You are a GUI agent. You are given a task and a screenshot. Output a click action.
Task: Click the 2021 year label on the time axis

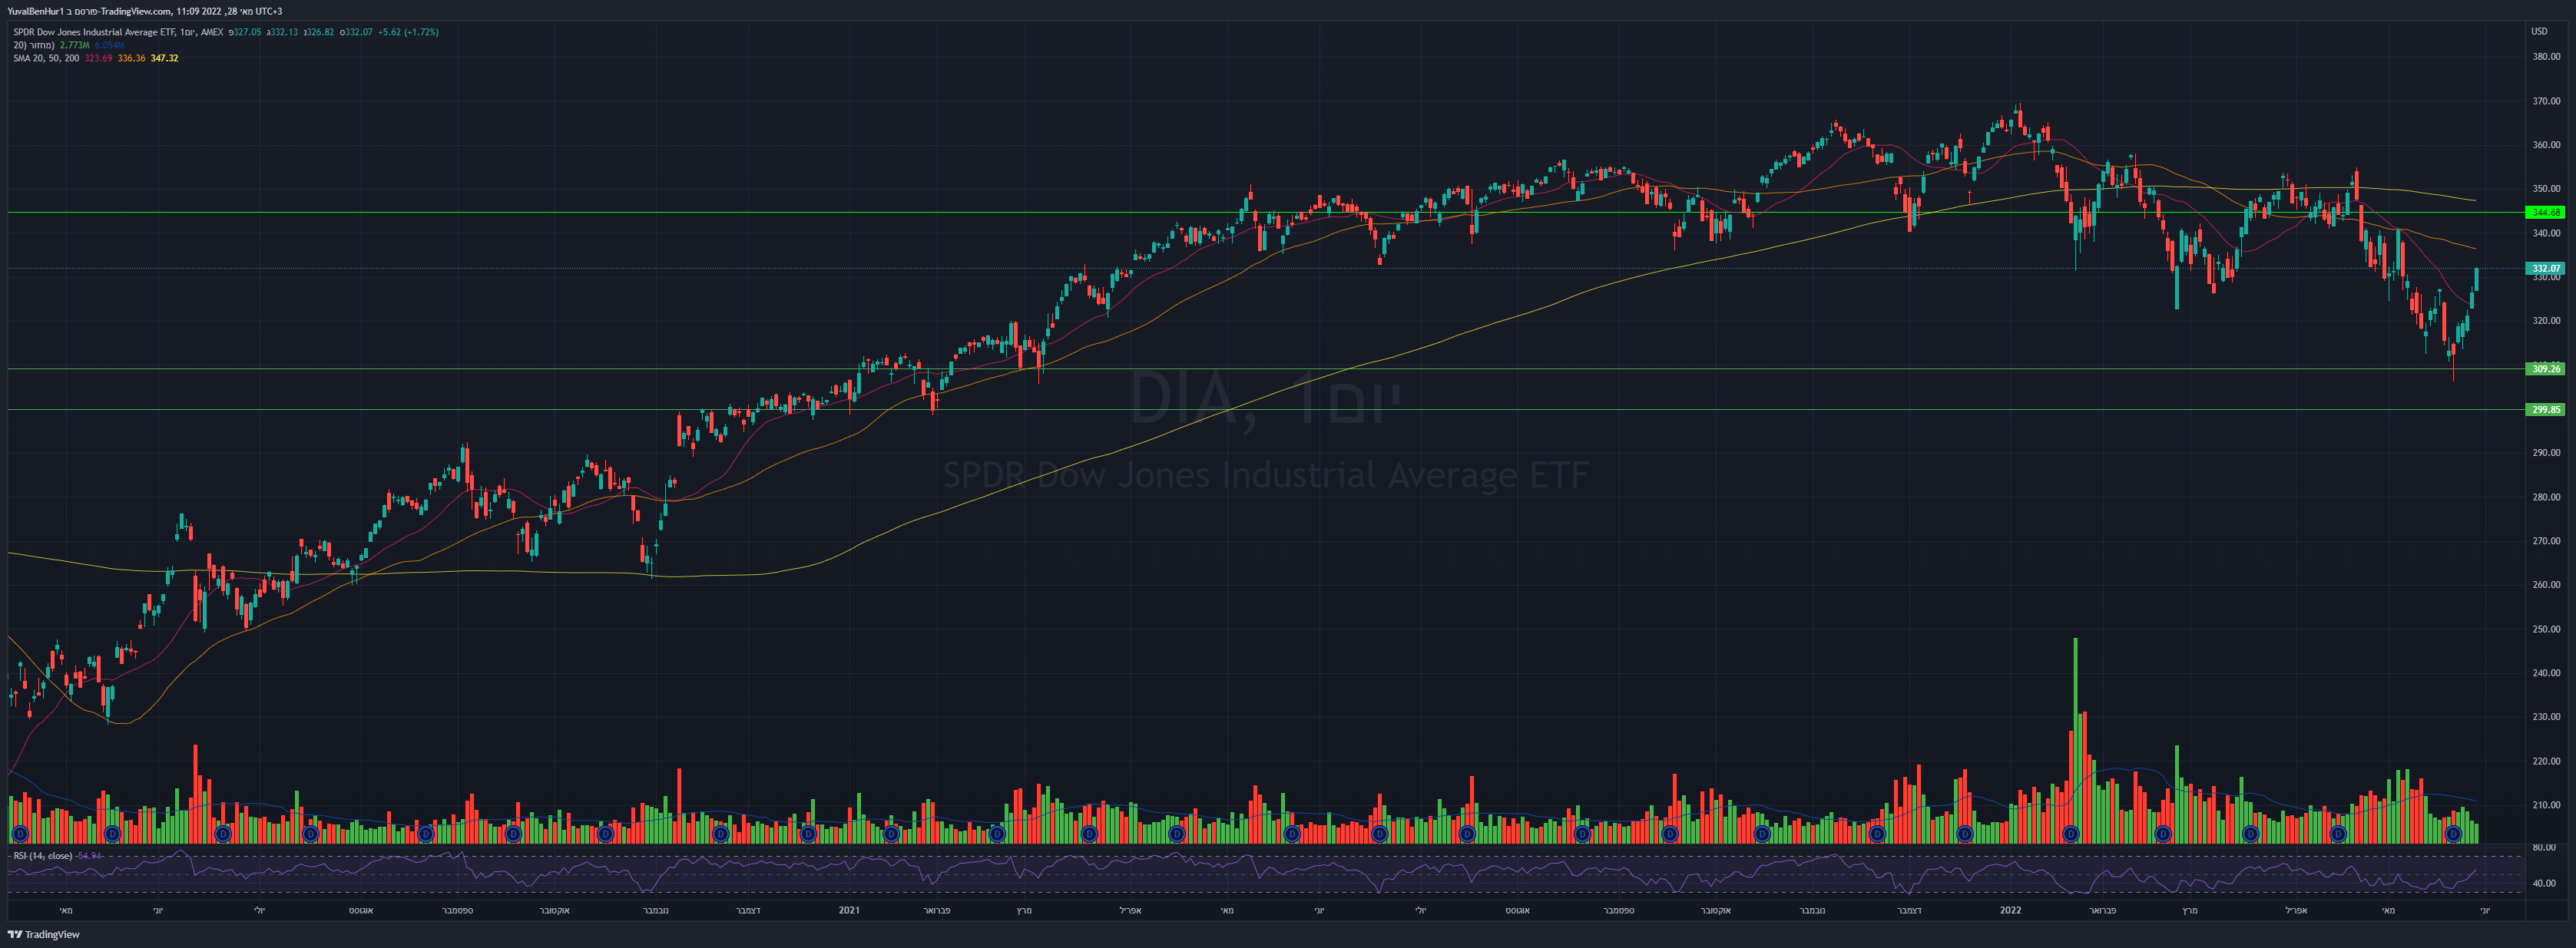coord(849,910)
